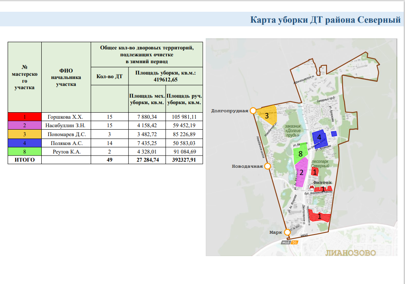The height and width of the screenshot is (284, 405).
Task: Click the yellow zone 3 on map
Action: pyautogui.click(x=268, y=115)
